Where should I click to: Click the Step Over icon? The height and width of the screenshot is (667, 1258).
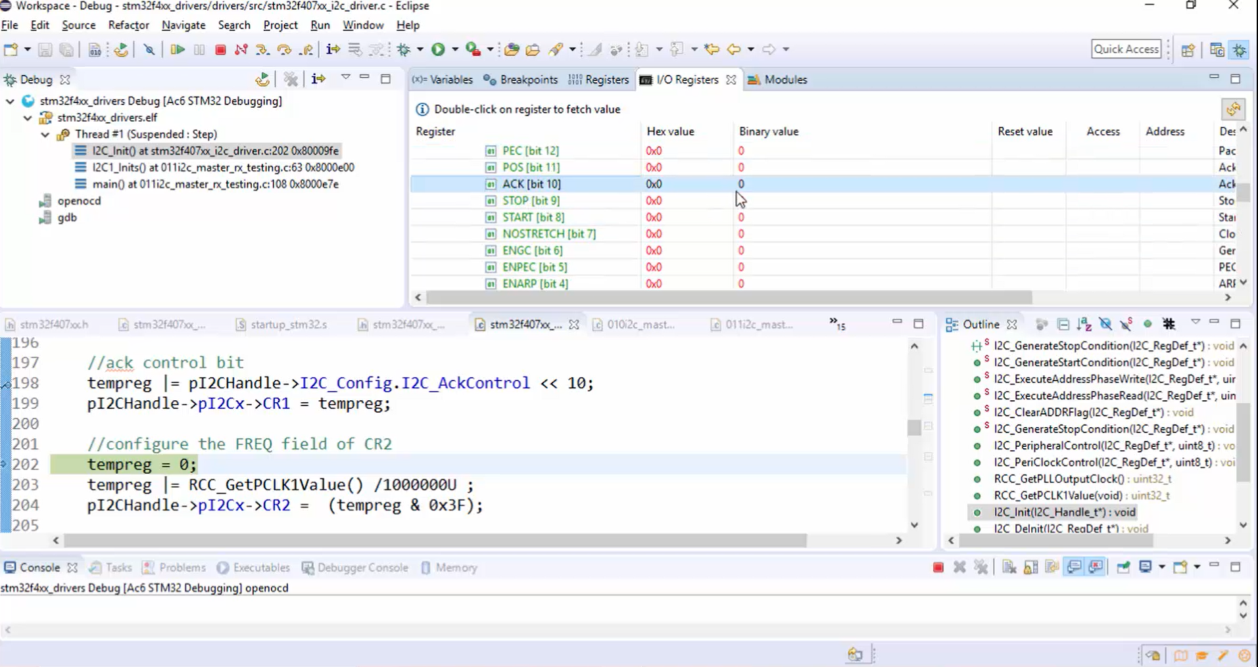tap(284, 49)
